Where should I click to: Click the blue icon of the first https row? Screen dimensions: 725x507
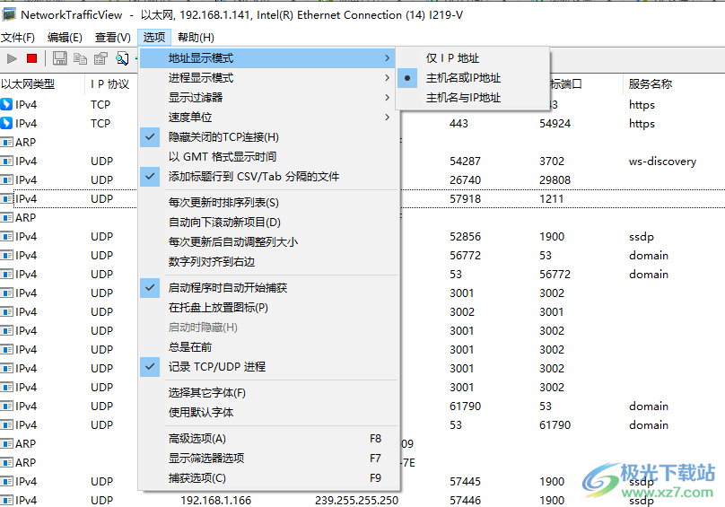click(6, 104)
